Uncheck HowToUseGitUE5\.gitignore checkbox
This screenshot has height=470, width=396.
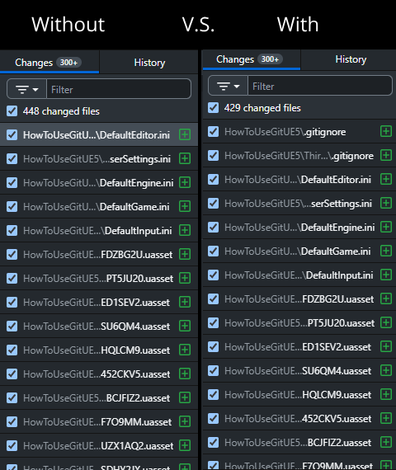pyautogui.click(x=214, y=132)
